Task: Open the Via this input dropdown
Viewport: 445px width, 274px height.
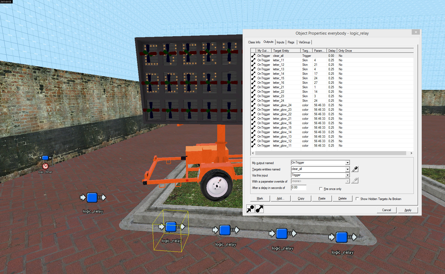Action: (347, 175)
